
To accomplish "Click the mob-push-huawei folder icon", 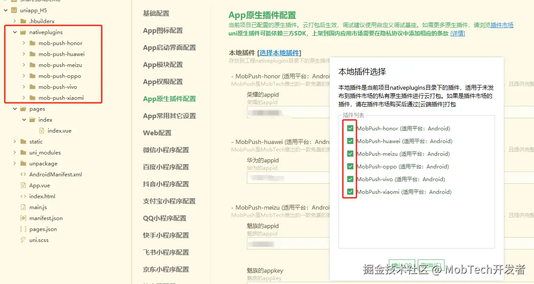I will pyautogui.click(x=32, y=54).
